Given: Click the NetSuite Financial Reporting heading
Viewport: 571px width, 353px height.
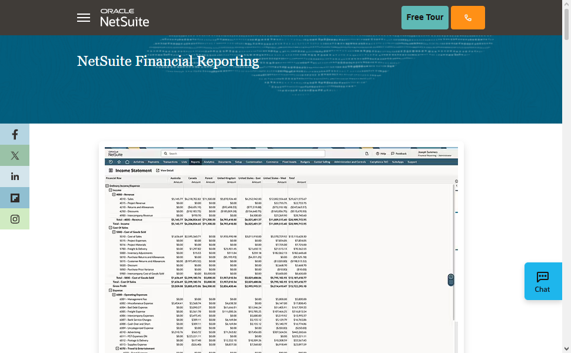Looking at the screenshot, I should tap(168, 61).
